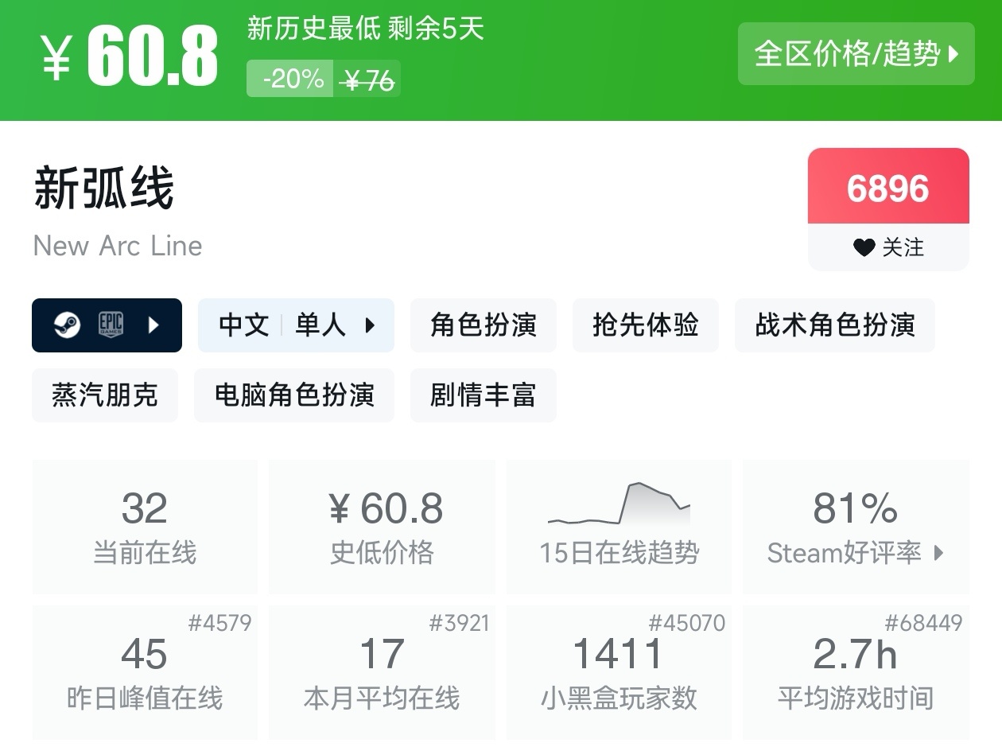The height and width of the screenshot is (747, 1002).
Task: Click the 小黑盒玩家数 1411 stat
Action: [x=619, y=672]
